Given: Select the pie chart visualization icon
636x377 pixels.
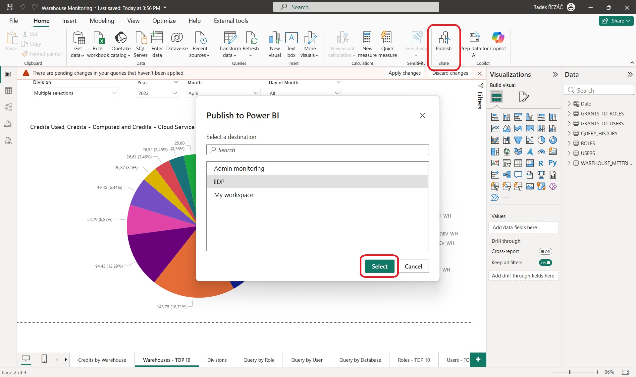Looking at the screenshot, I should (x=541, y=140).
